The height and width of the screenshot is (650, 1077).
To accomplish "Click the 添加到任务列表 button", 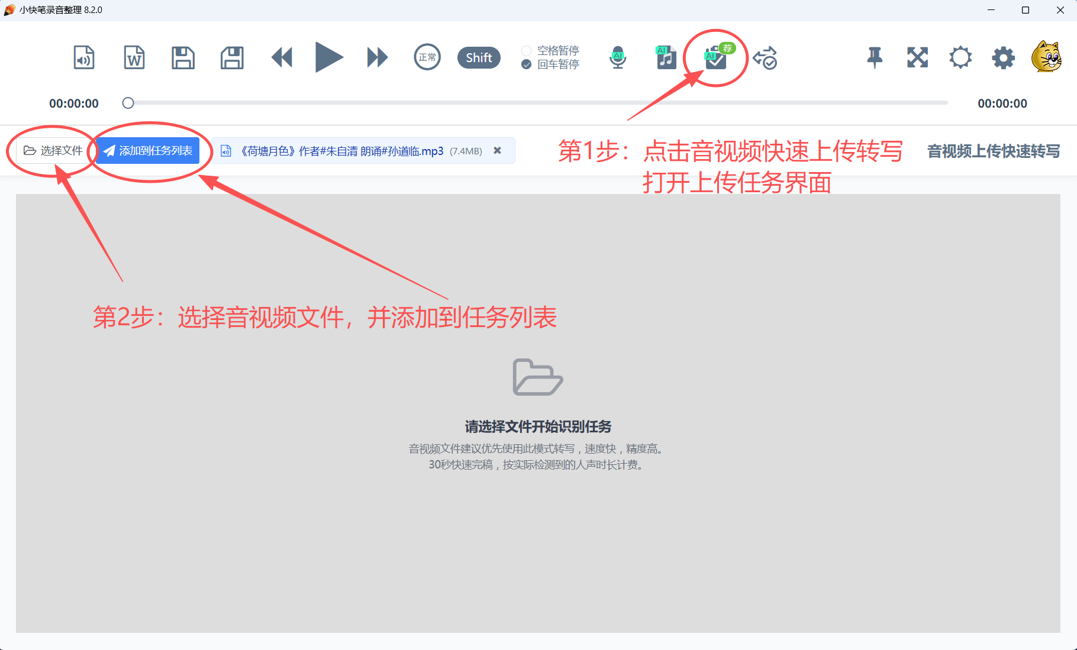I will tap(148, 151).
